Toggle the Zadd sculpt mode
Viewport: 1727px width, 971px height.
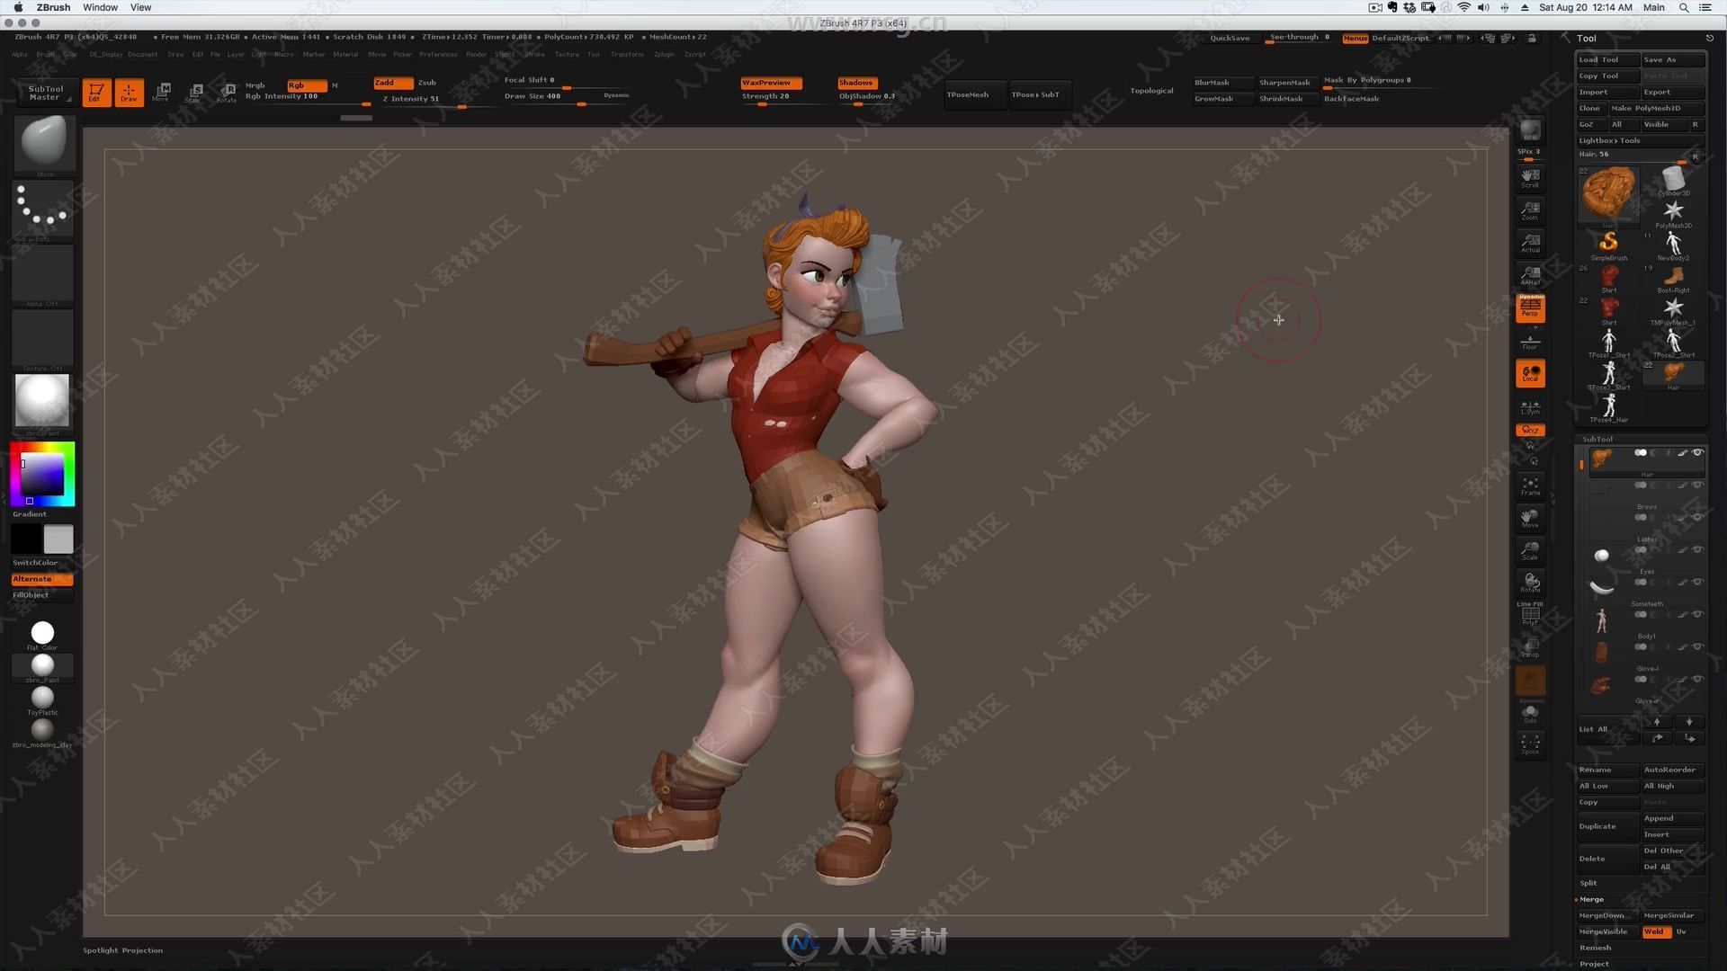click(393, 82)
